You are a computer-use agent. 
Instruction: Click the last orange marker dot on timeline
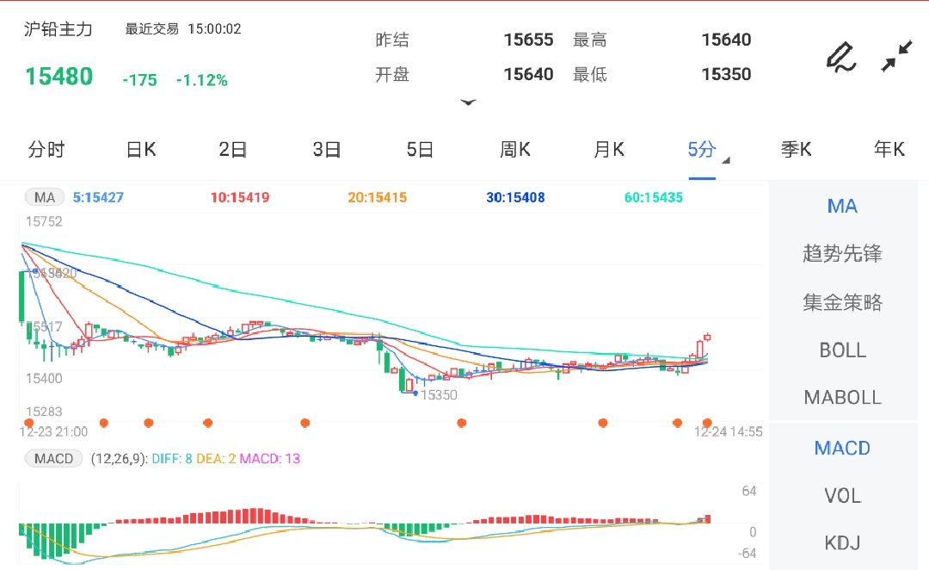pyautogui.click(x=707, y=423)
